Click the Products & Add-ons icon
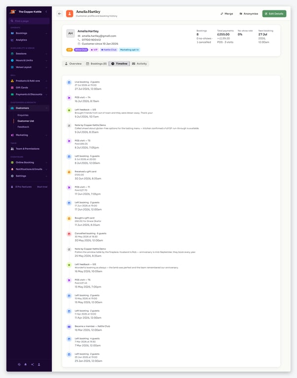Viewport: 297px width, 378px height. pyautogui.click(x=12, y=81)
